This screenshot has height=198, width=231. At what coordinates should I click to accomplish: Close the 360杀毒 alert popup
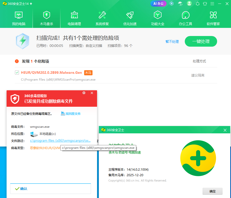tap(92, 93)
